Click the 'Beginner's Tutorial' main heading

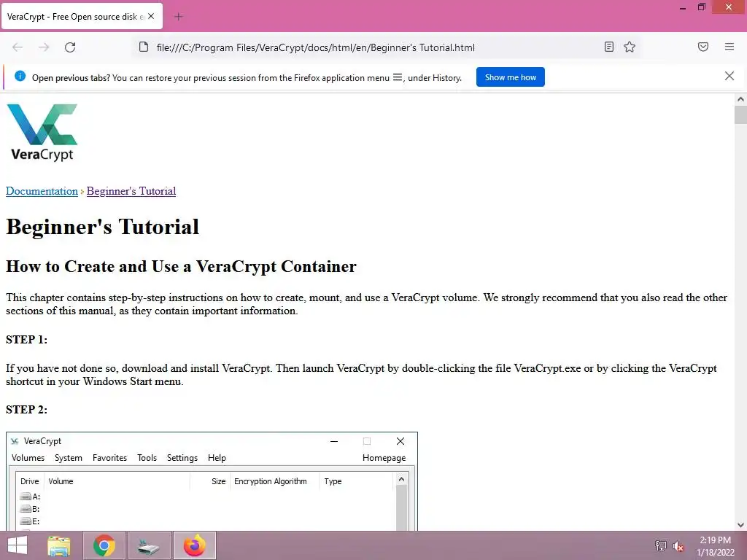click(102, 227)
